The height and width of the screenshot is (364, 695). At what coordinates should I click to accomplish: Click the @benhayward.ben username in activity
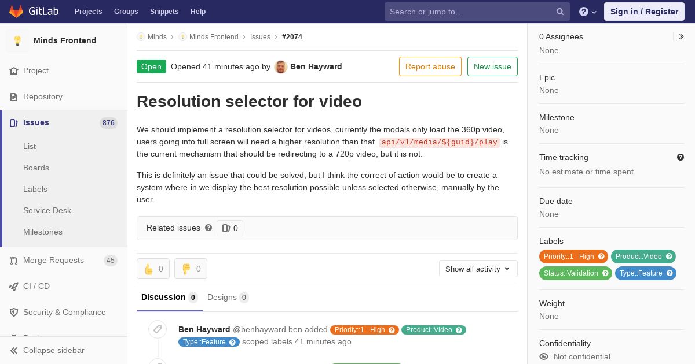(268, 329)
